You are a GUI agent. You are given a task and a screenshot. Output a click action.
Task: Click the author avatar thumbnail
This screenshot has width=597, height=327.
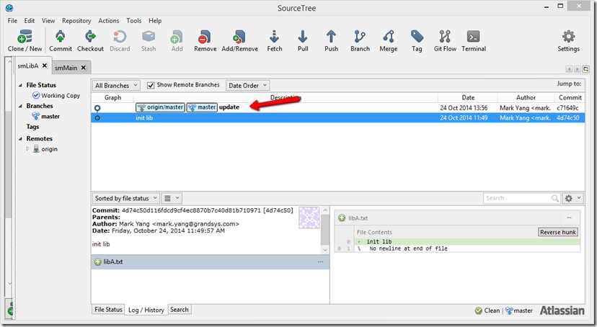pyautogui.click(x=309, y=218)
